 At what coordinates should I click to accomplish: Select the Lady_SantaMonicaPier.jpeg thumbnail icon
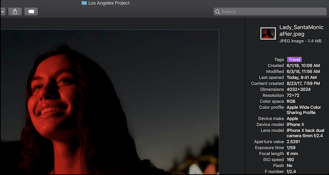click(x=268, y=33)
